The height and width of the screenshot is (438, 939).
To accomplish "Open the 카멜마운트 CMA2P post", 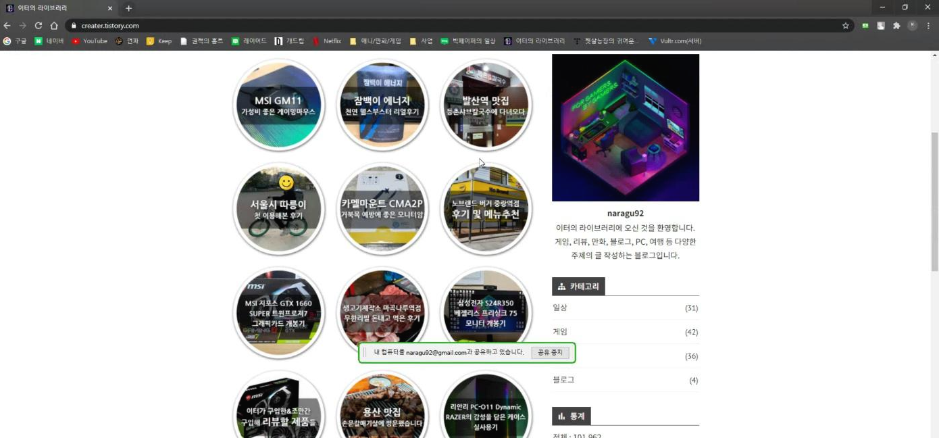I will (382, 210).
